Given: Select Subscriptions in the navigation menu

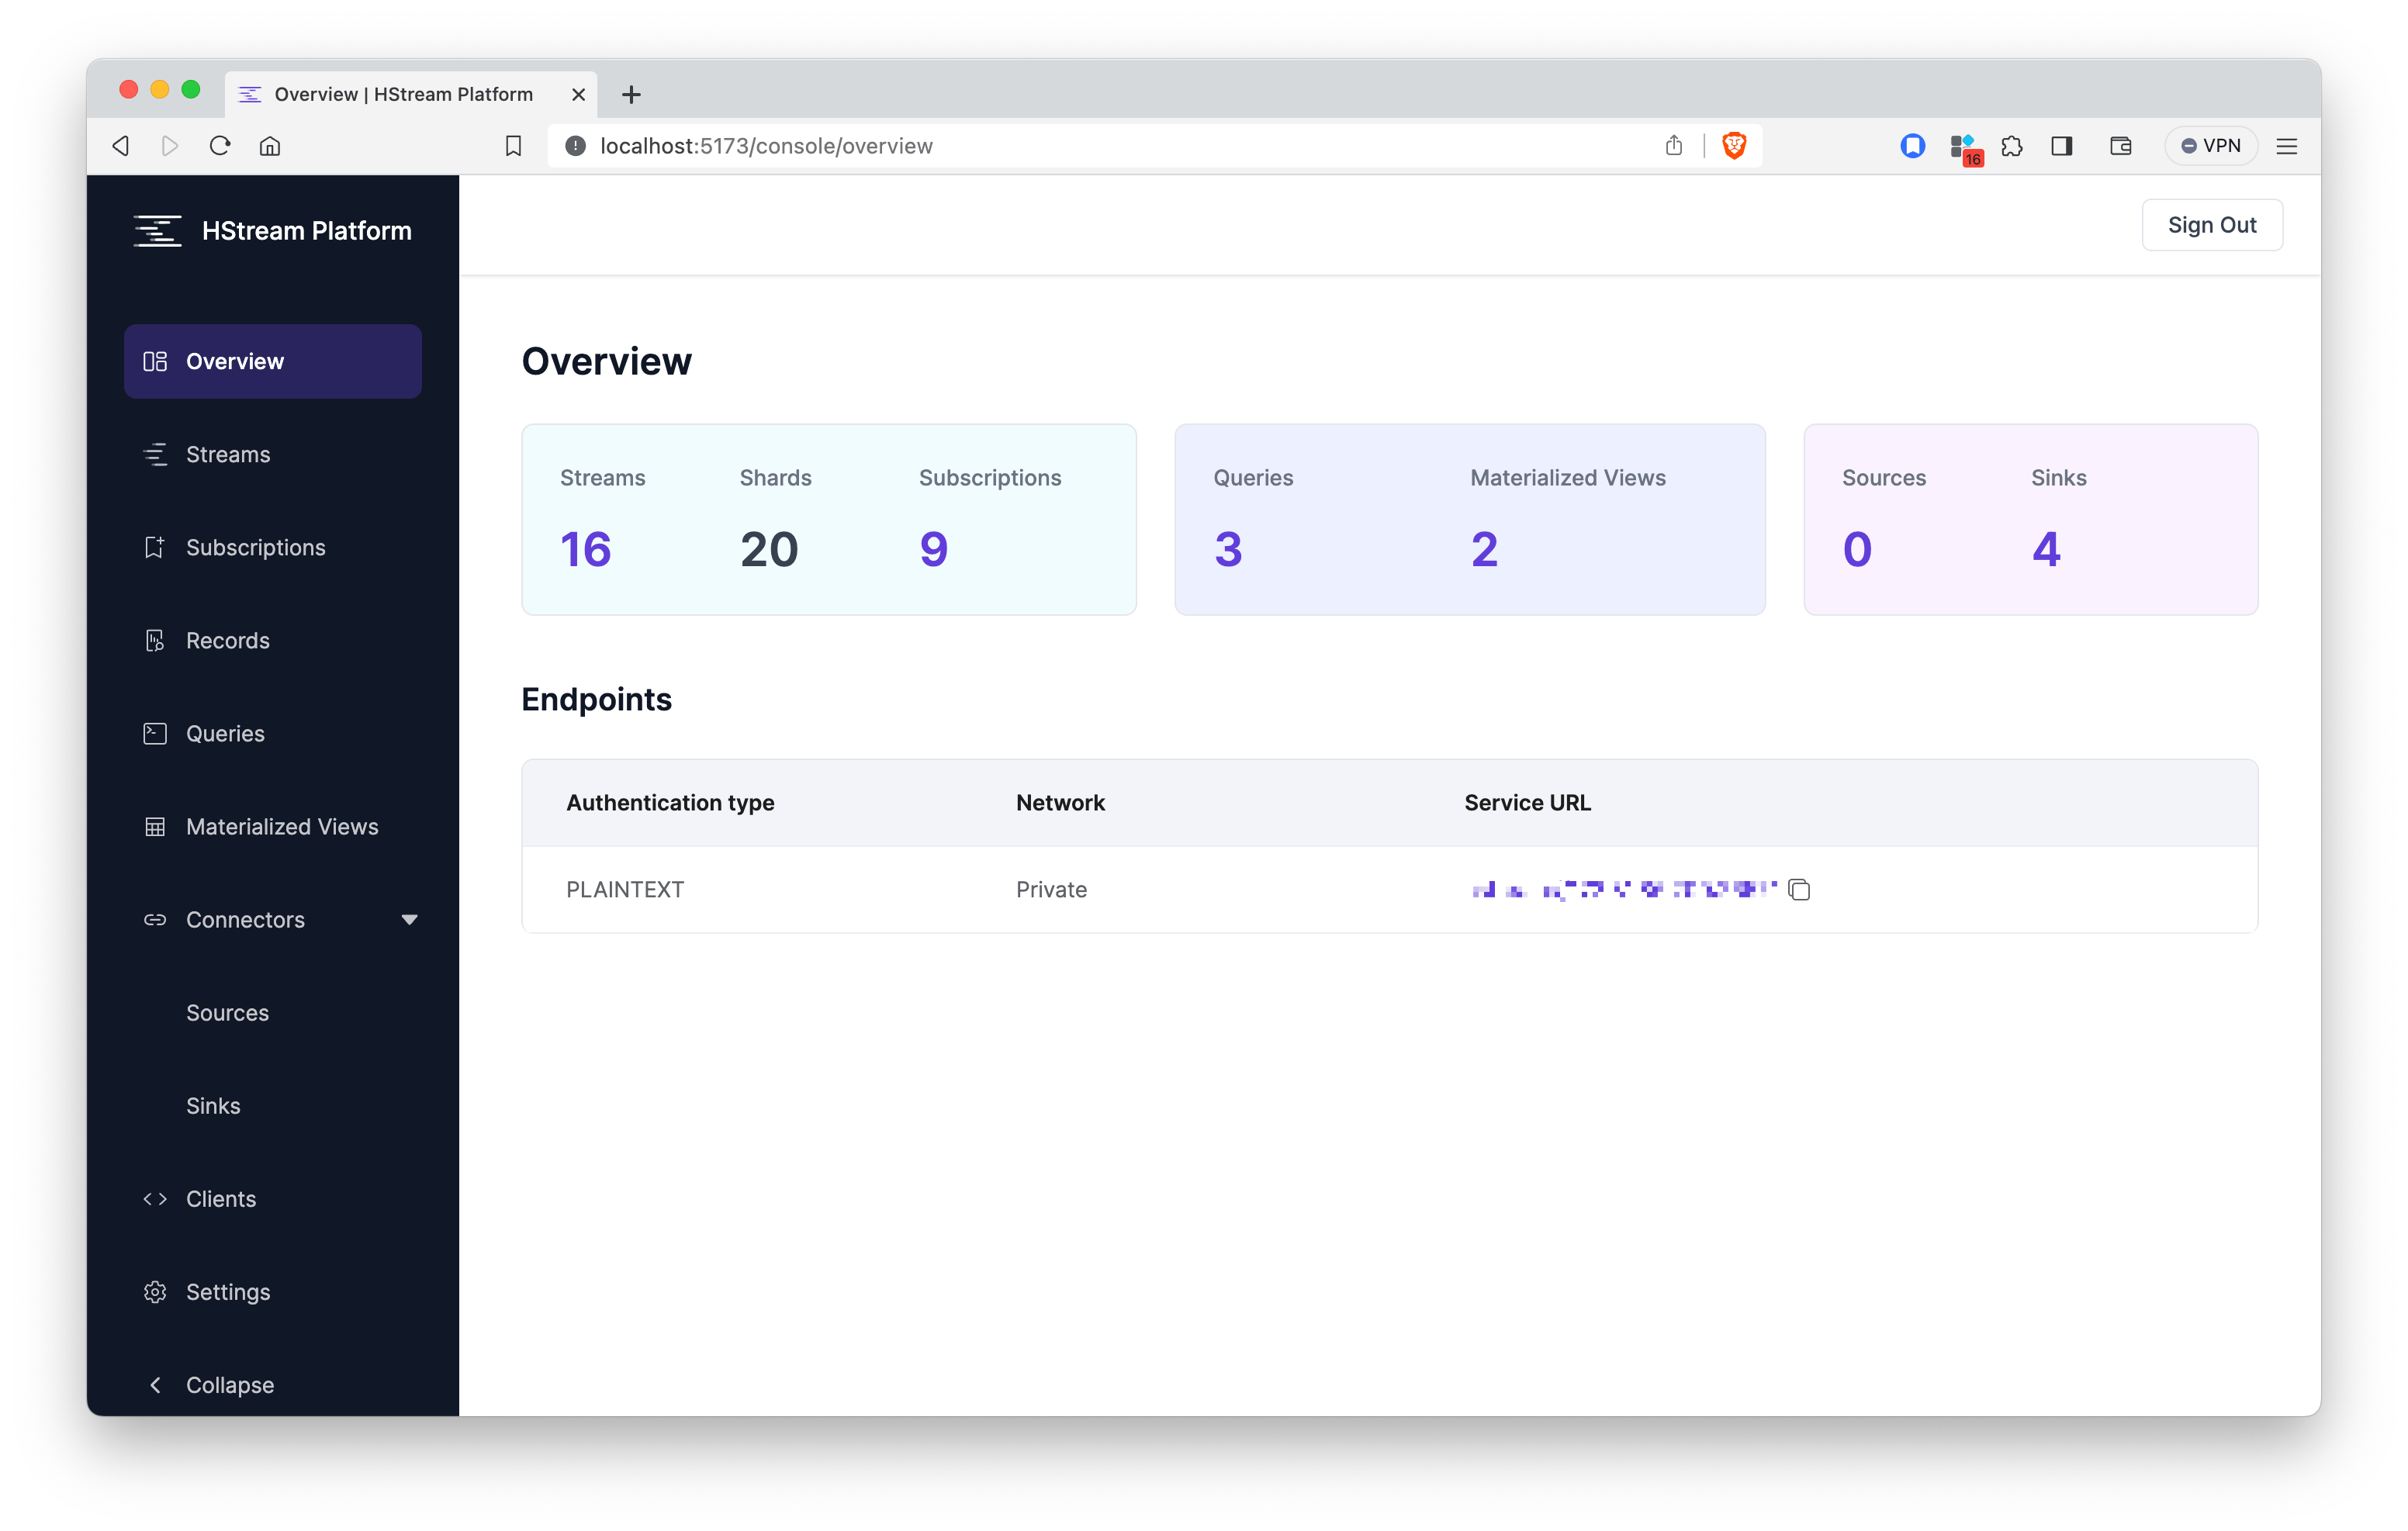Looking at the screenshot, I should coord(255,547).
